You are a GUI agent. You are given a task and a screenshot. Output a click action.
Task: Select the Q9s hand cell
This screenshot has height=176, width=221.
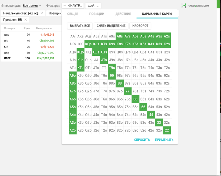point(112,52)
